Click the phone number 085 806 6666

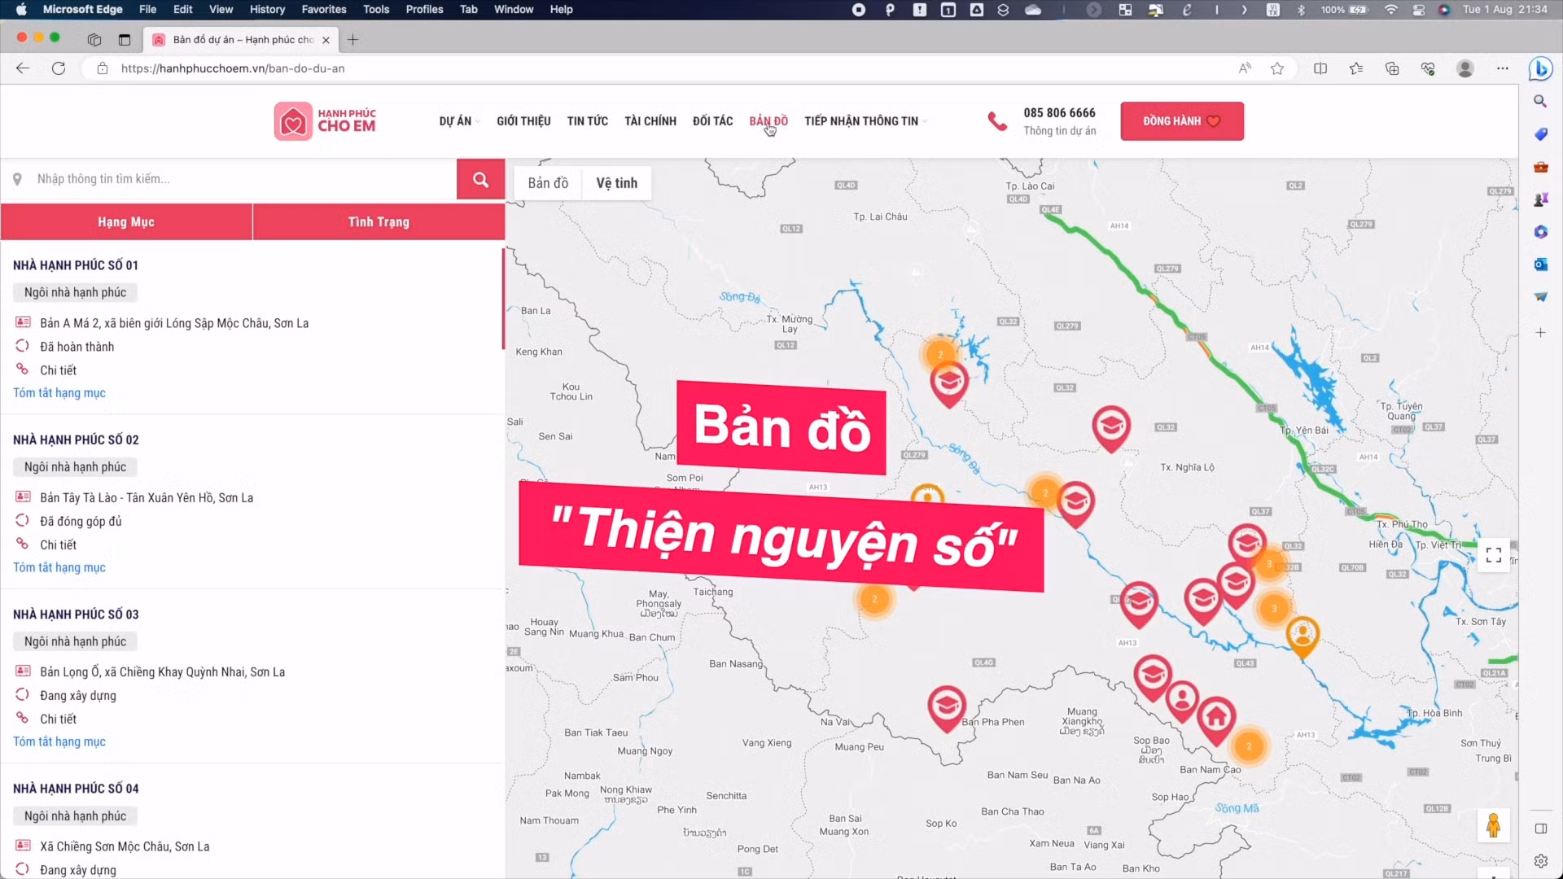pos(1059,113)
